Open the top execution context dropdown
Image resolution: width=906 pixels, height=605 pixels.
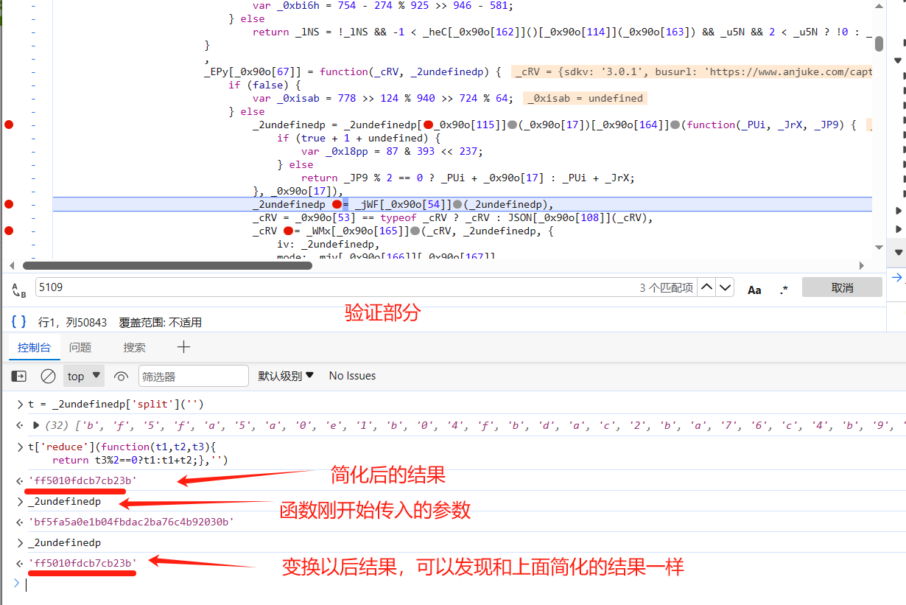83,376
